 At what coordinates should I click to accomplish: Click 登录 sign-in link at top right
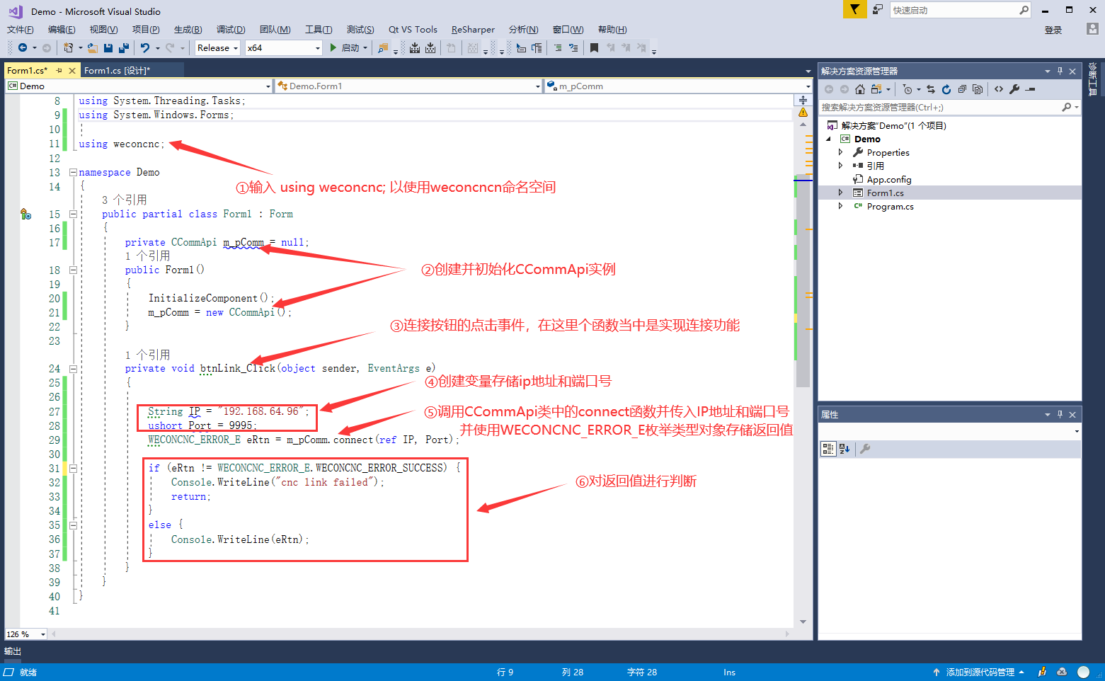[1053, 30]
